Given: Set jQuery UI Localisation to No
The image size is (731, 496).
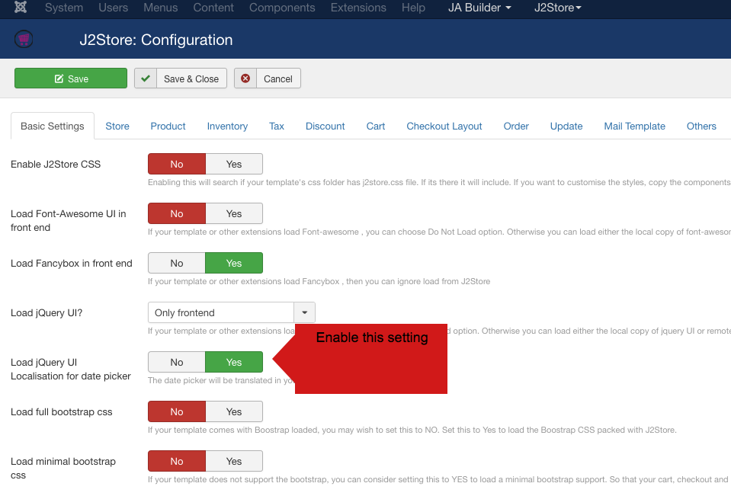Looking at the screenshot, I should 177,362.
